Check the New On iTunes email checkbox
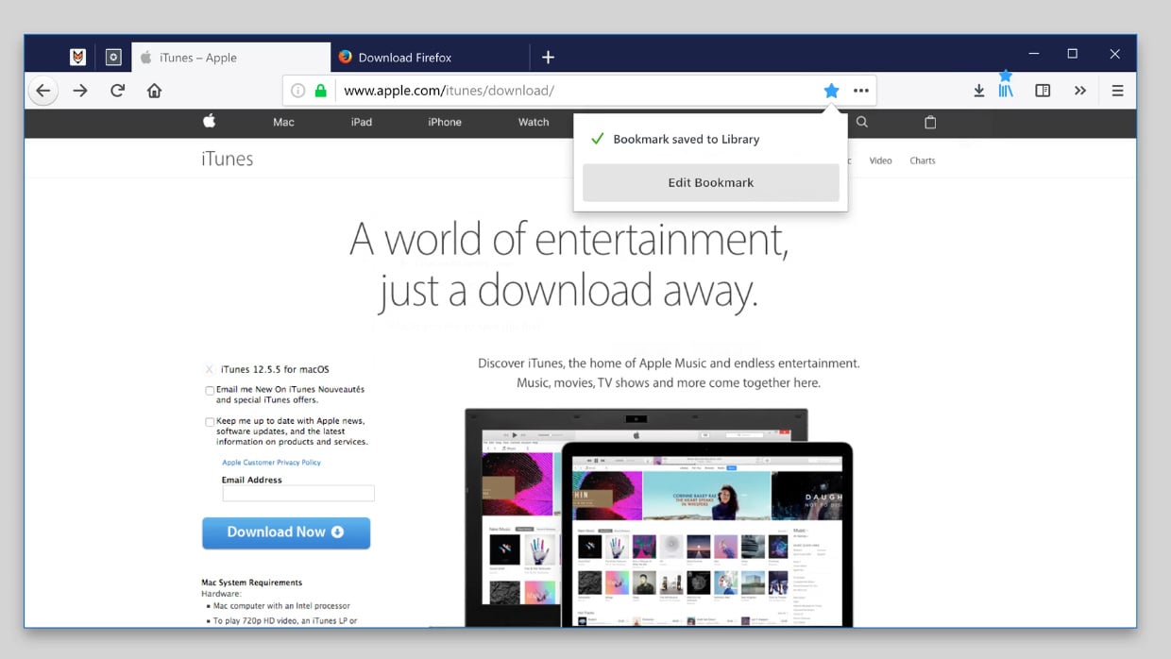 coord(210,390)
